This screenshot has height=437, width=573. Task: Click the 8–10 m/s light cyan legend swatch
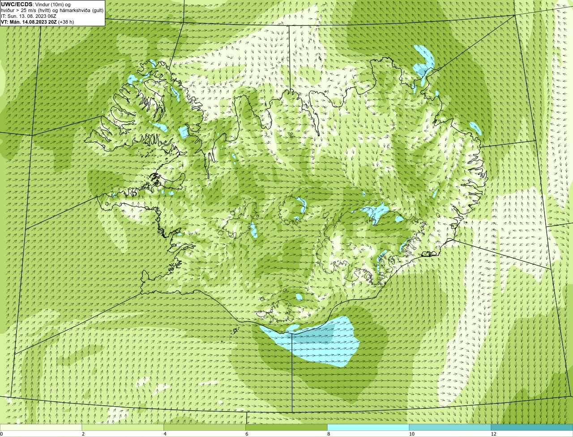(x=368, y=428)
